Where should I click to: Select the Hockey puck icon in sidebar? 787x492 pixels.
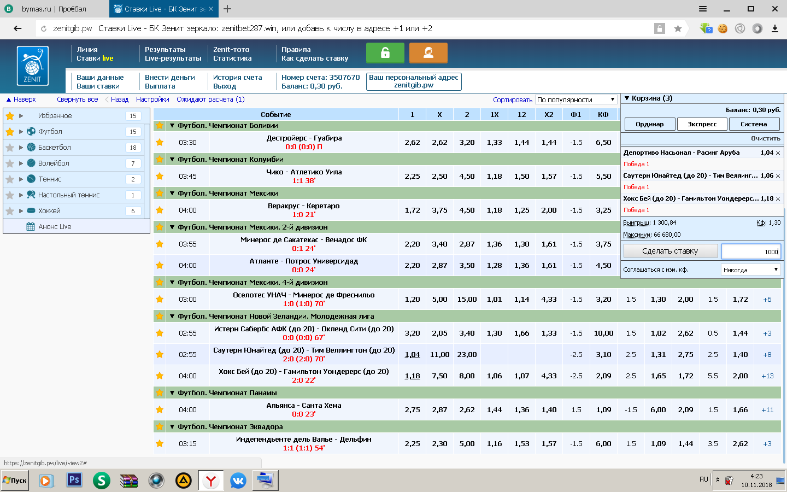pyautogui.click(x=31, y=210)
